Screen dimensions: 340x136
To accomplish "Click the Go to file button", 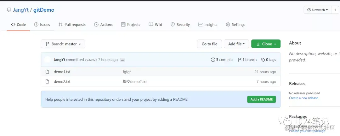I will pyautogui.click(x=209, y=44).
